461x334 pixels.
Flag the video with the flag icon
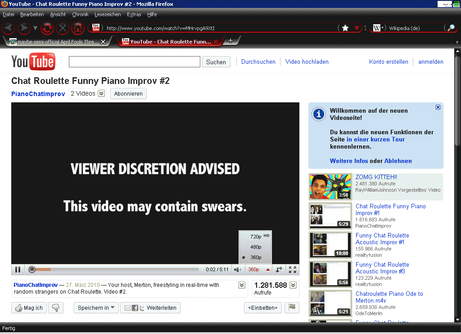coord(292,308)
